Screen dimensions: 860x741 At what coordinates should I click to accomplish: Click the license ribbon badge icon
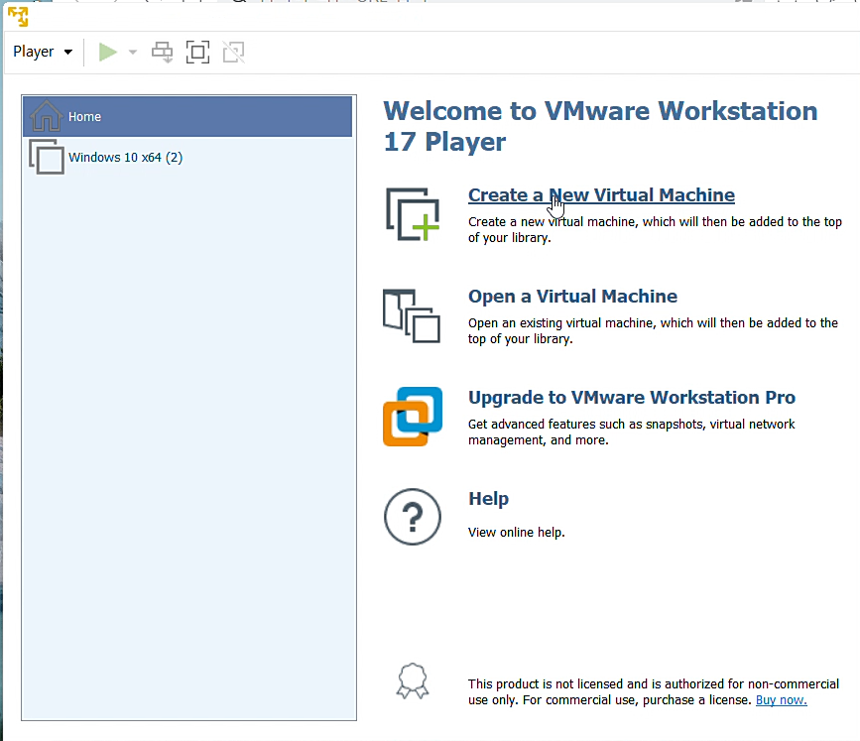[x=413, y=680]
